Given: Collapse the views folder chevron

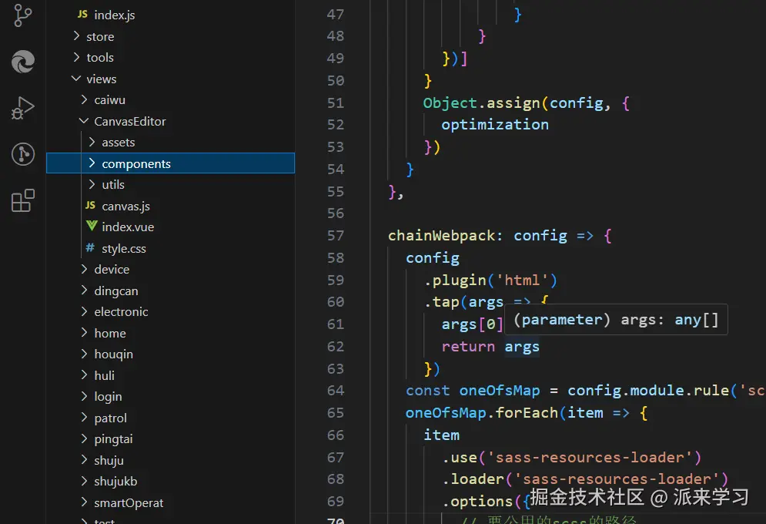Looking at the screenshot, I should [x=76, y=78].
